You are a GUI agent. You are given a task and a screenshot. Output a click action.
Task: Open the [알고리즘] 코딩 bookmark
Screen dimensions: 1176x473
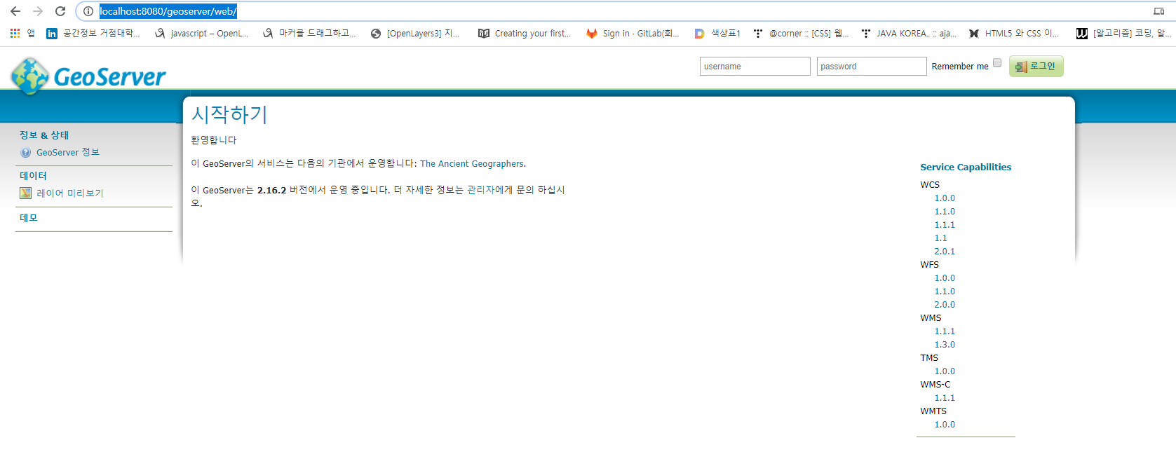coord(1124,33)
